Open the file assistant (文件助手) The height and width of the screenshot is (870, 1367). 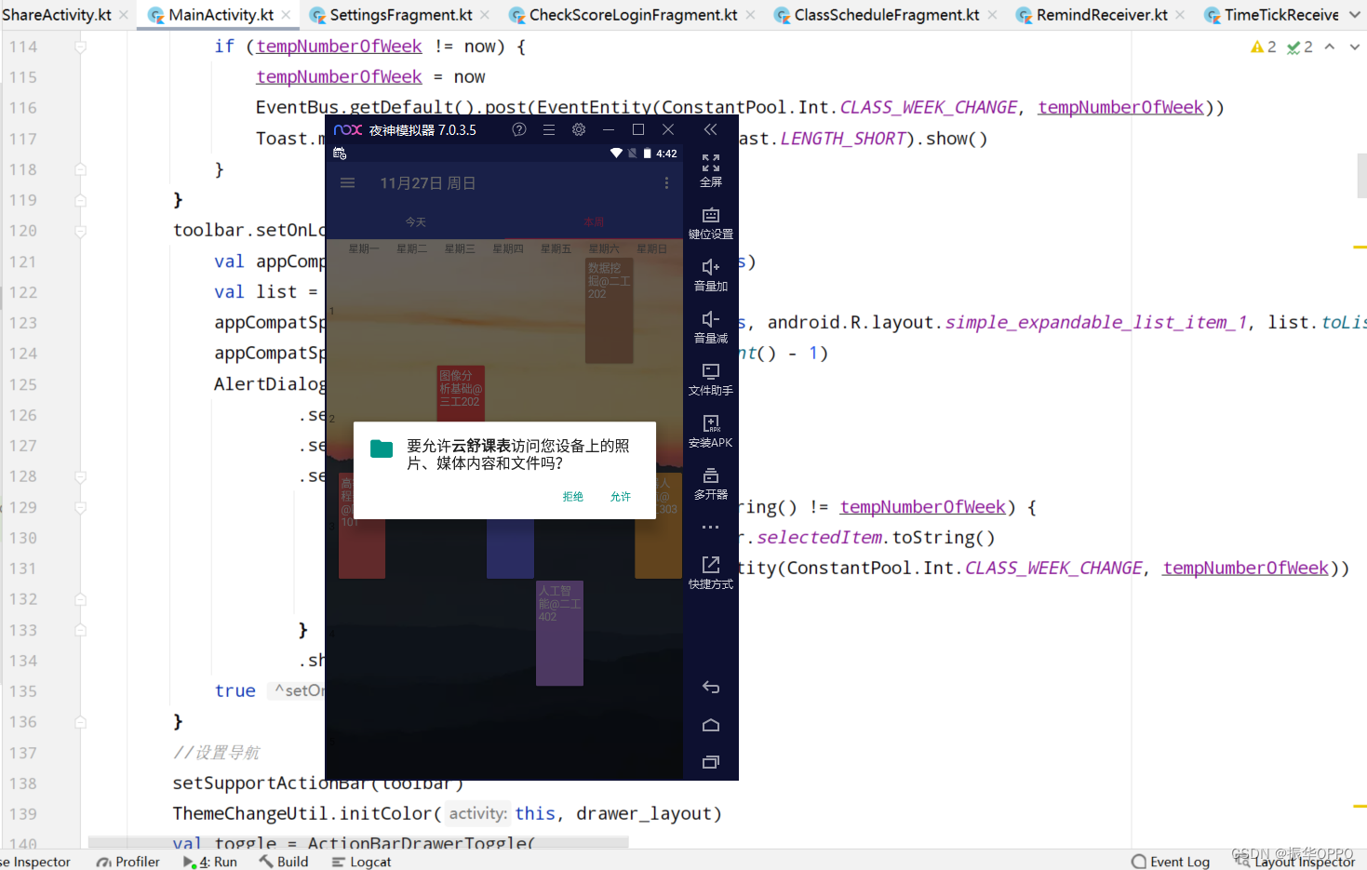coord(711,380)
